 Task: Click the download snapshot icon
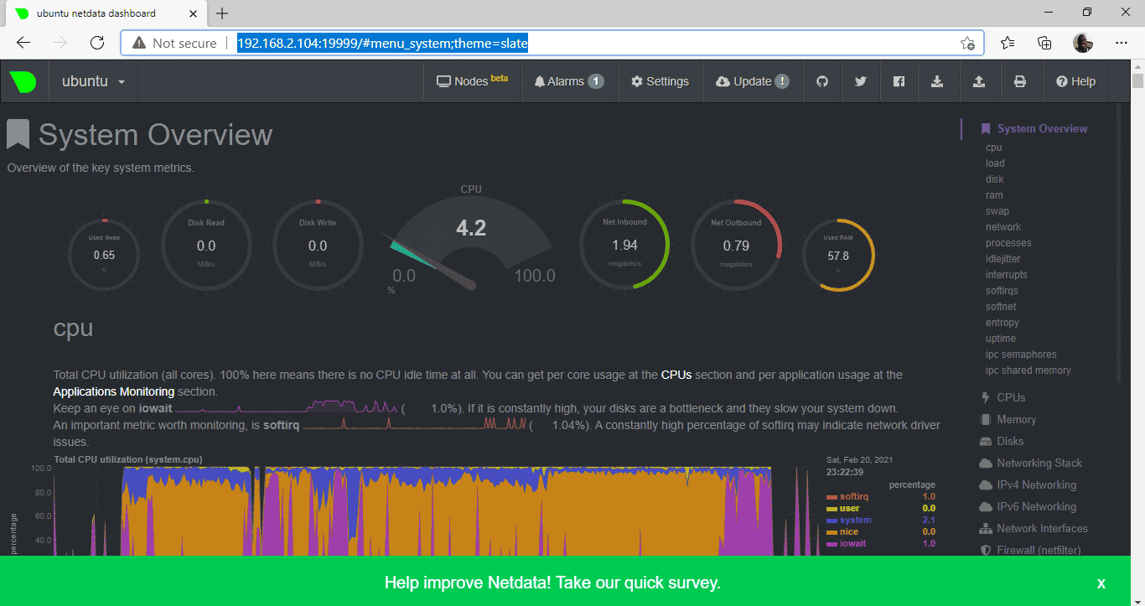click(937, 81)
